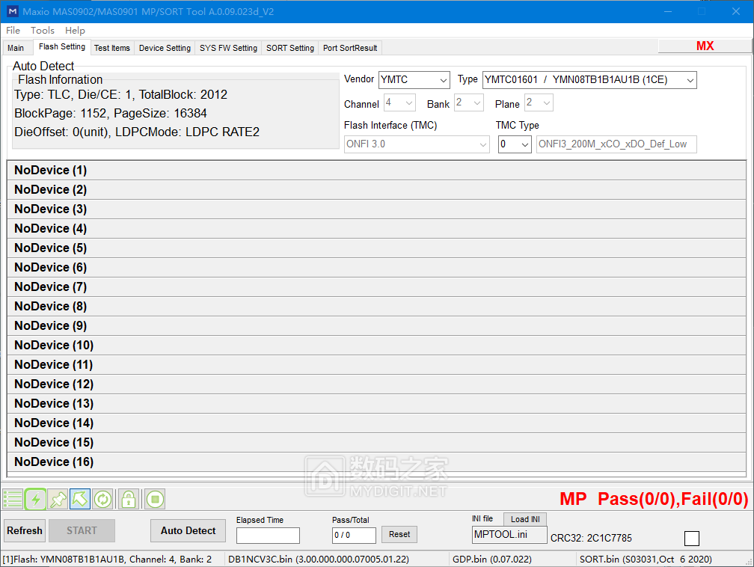The width and height of the screenshot is (754, 567).
Task: Click the CRC32: 2C1C7785 label
Action: point(591,538)
